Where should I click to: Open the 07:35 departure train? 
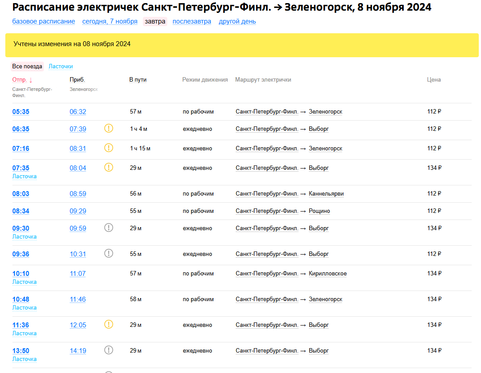[21, 168]
